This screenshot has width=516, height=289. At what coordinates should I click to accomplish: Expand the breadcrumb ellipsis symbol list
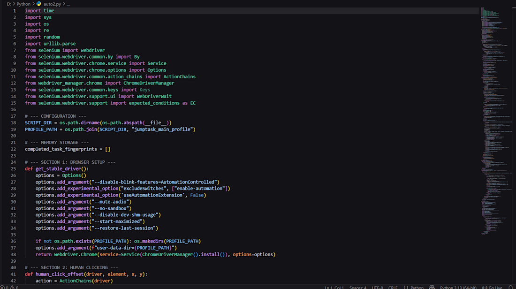(x=68, y=4)
